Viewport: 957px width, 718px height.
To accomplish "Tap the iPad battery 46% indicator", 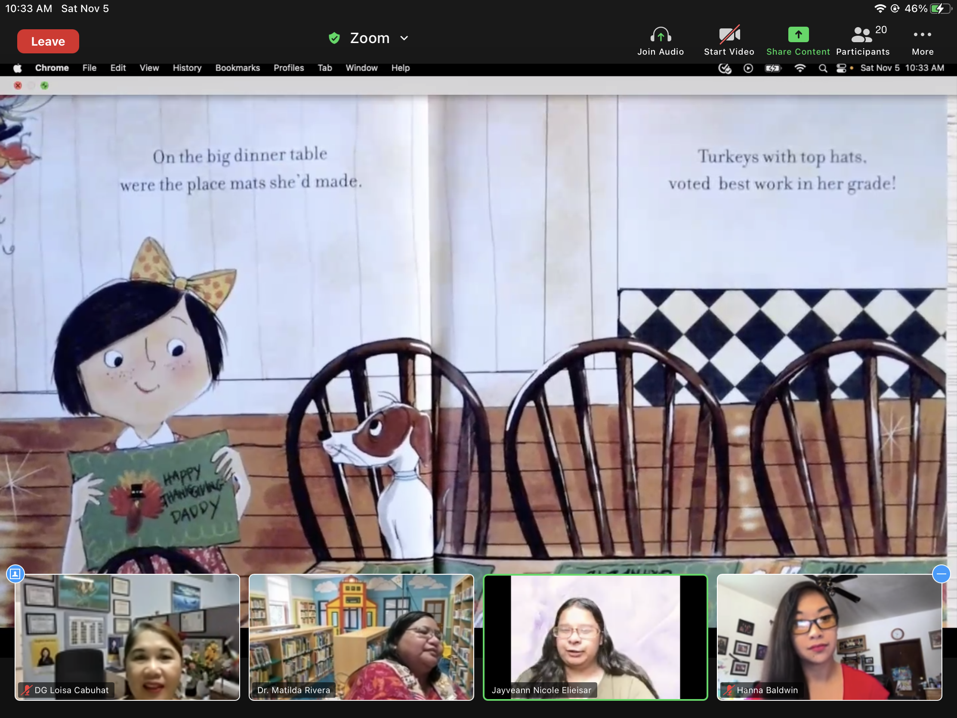I will coord(927,9).
